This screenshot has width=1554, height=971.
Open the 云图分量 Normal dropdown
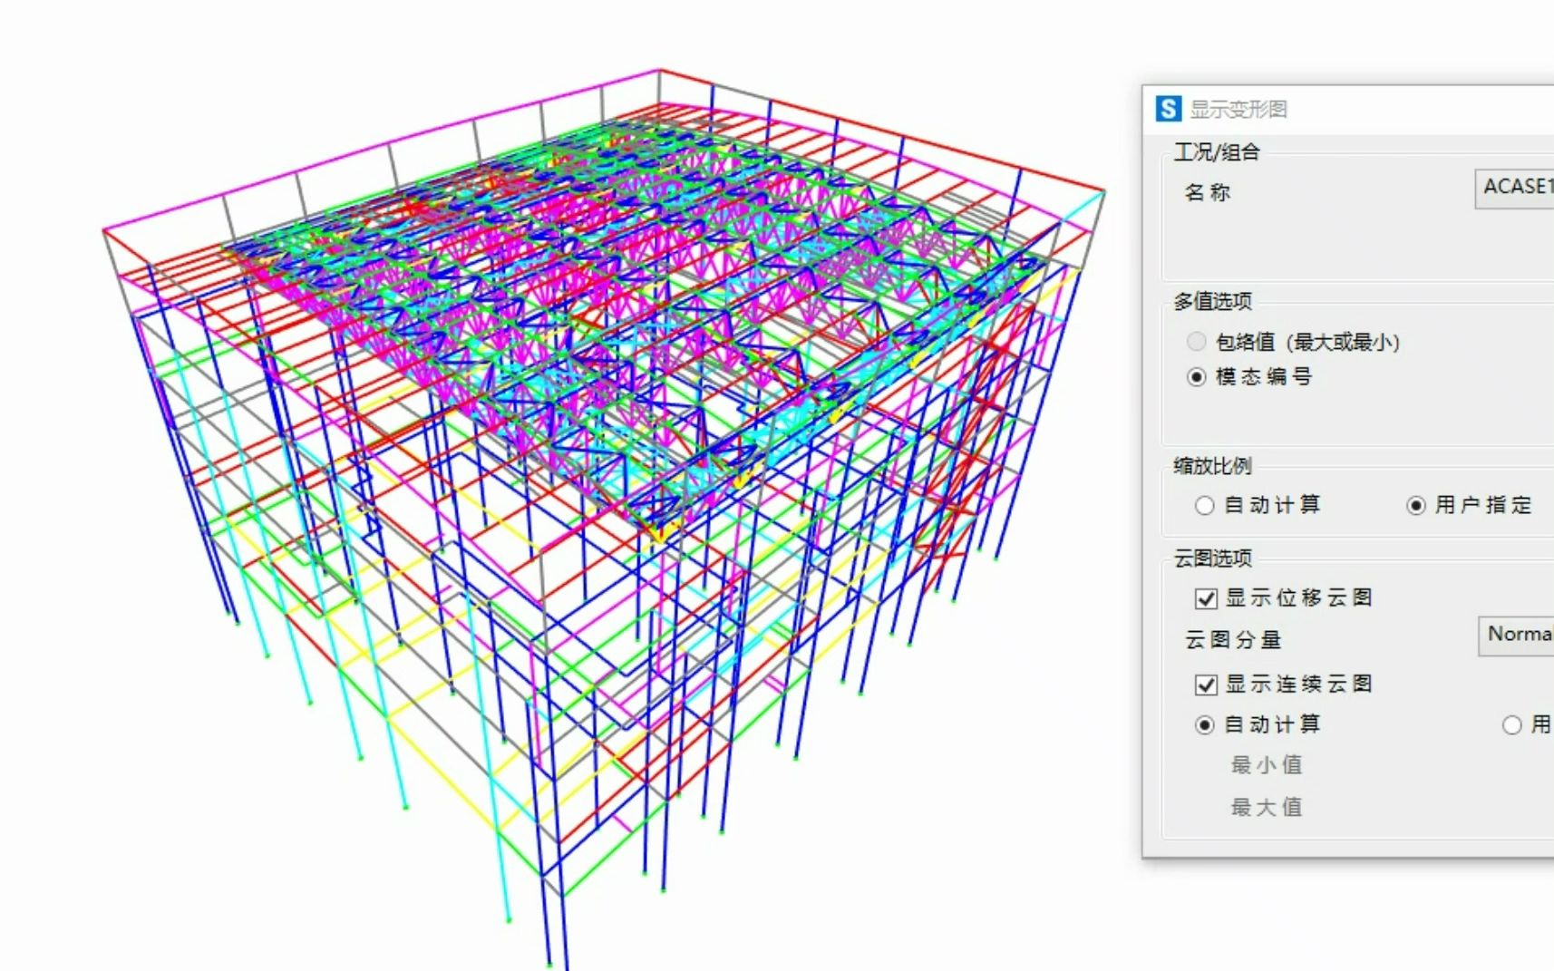(1516, 636)
